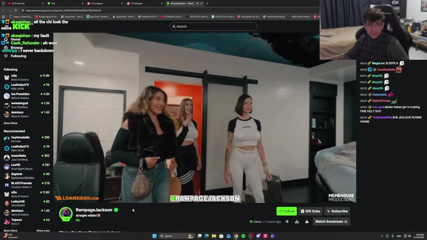Open File Explorer from the taskbar

click(x=214, y=236)
